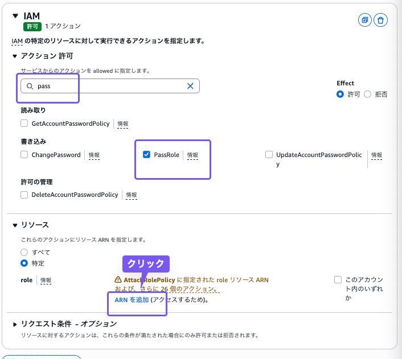Image resolution: width=402 pixels, height=359 pixels.
Task: Click the 読み取り category heading
Action: (x=34, y=110)
